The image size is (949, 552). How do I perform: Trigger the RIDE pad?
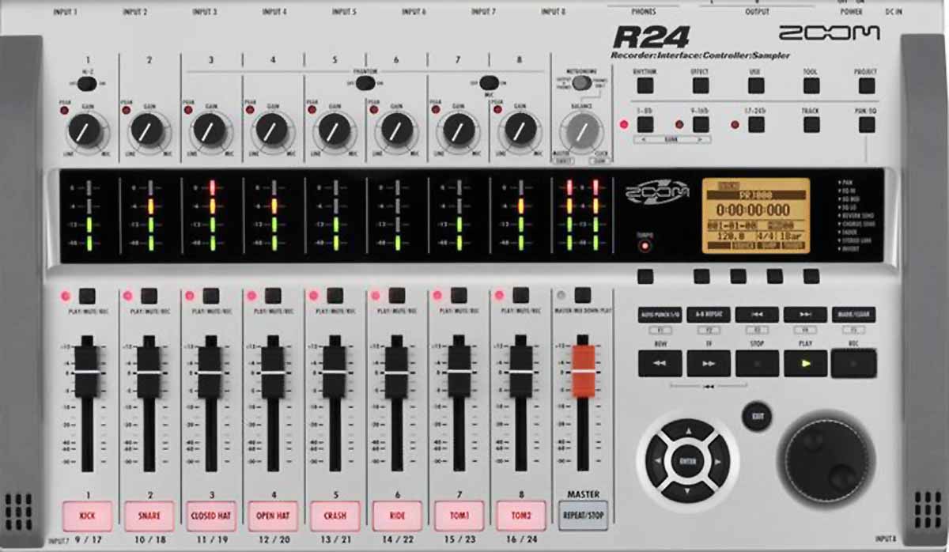397,516
